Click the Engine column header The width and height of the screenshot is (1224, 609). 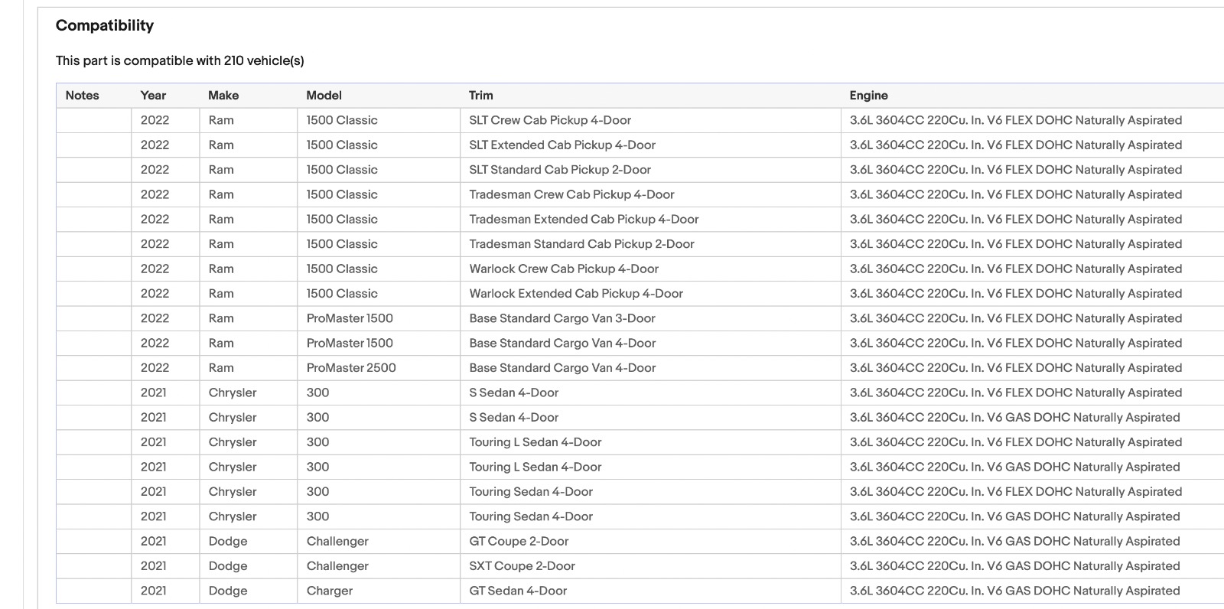pyautogui.click(x=868, y=96)
